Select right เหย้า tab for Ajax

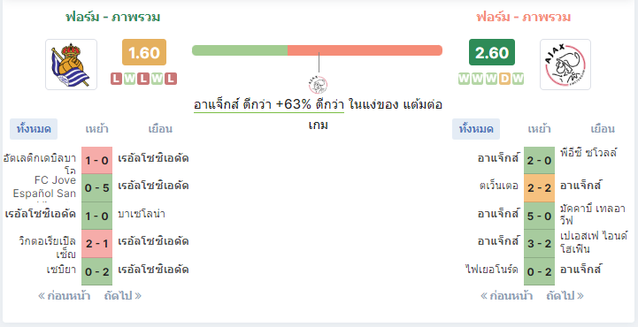539,129
